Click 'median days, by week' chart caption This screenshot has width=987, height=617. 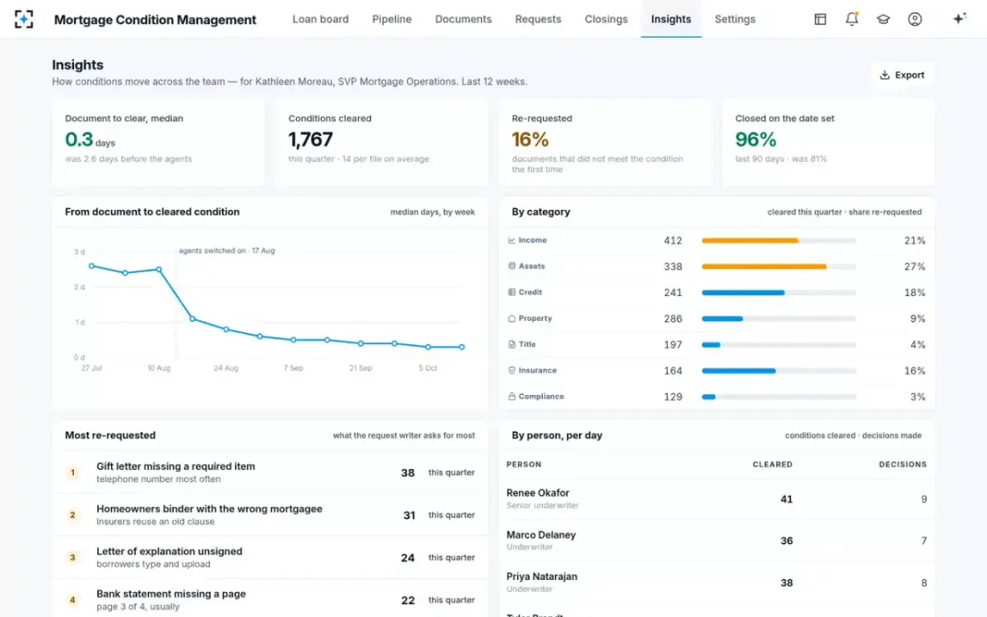(433, 212)
